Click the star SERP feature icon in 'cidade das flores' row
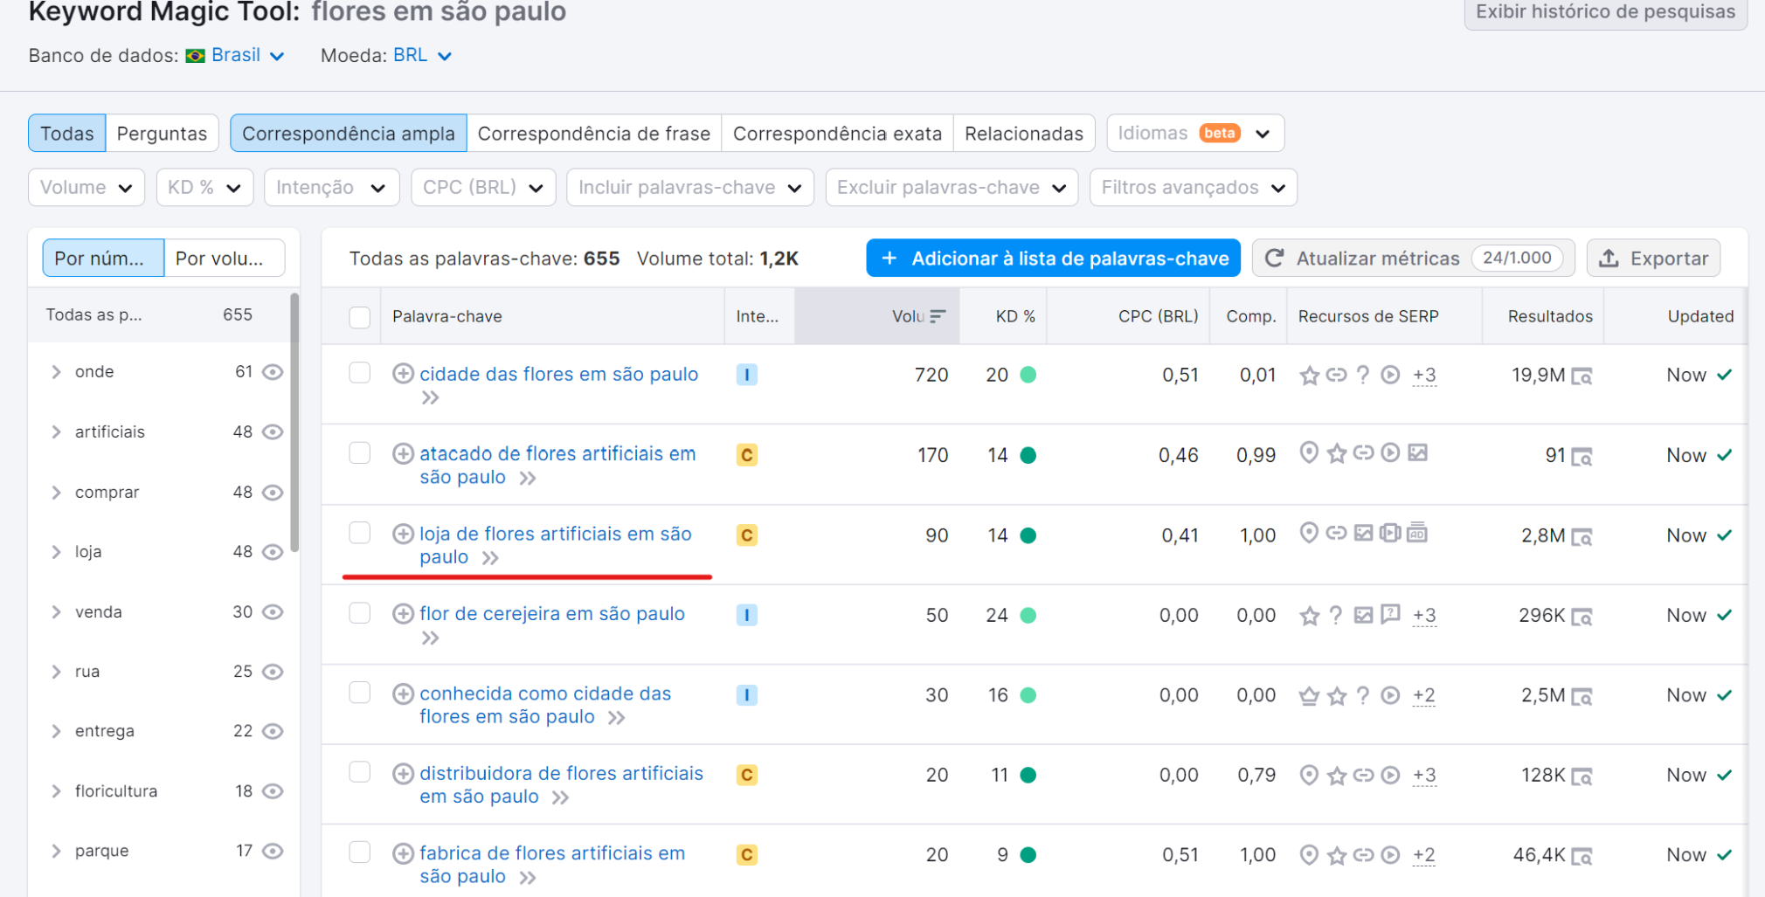The height and width of the screenshot is (897, 1765). (1309, 376)
